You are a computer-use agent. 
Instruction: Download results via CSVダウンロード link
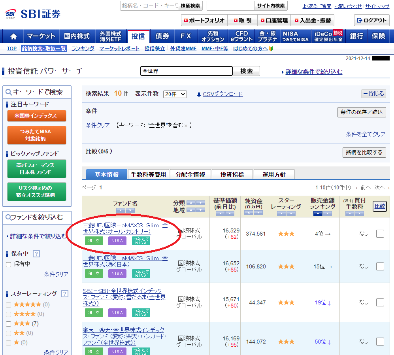(222, 94)
